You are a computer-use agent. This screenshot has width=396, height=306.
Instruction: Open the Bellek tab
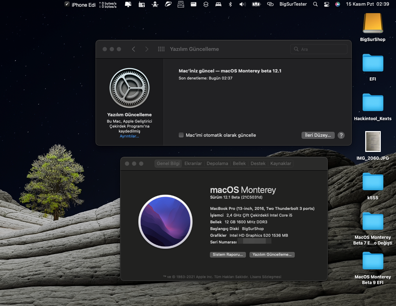239,163
